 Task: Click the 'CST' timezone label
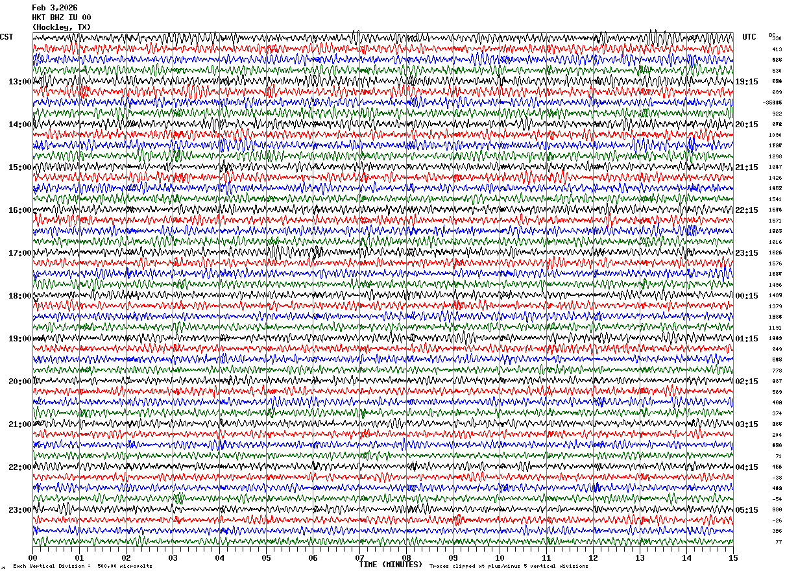pos(6,37)
